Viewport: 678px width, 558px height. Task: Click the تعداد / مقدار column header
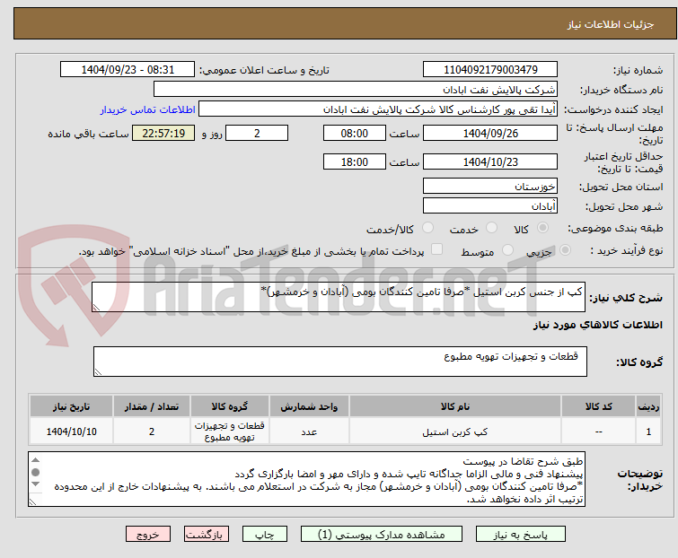click(x=152, y=406)
